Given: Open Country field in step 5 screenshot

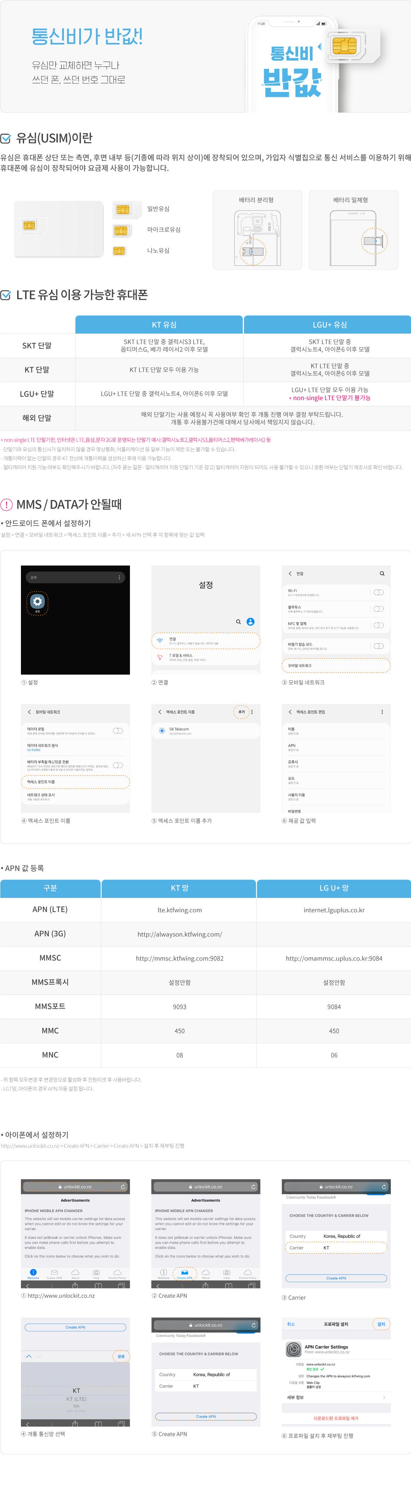Looking at the screenshot, I should pos(205,1375).
